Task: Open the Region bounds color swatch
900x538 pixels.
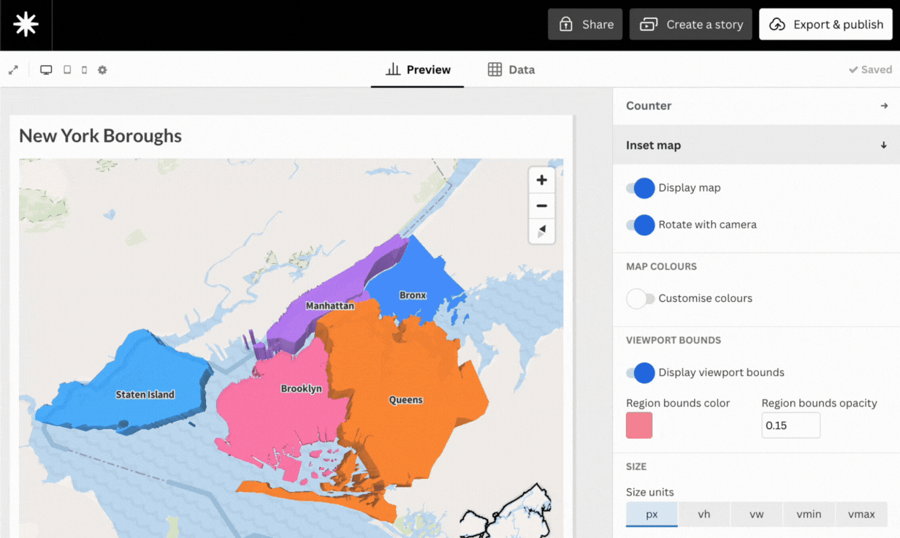Action: 639,425
